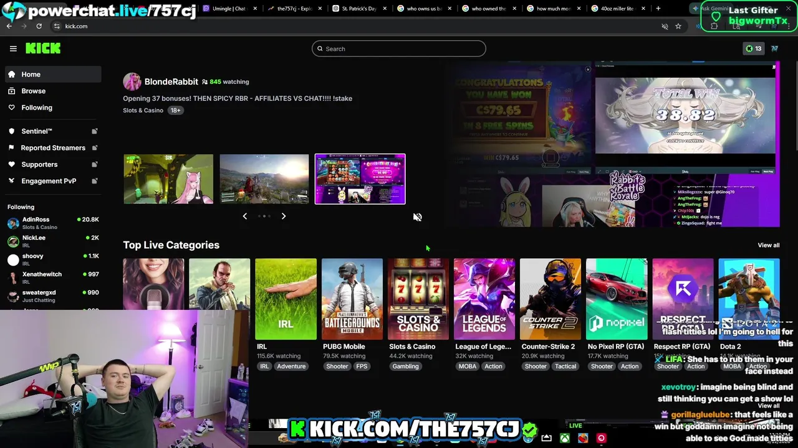Open Engagement PvP in the sidebar

[53, 181]
